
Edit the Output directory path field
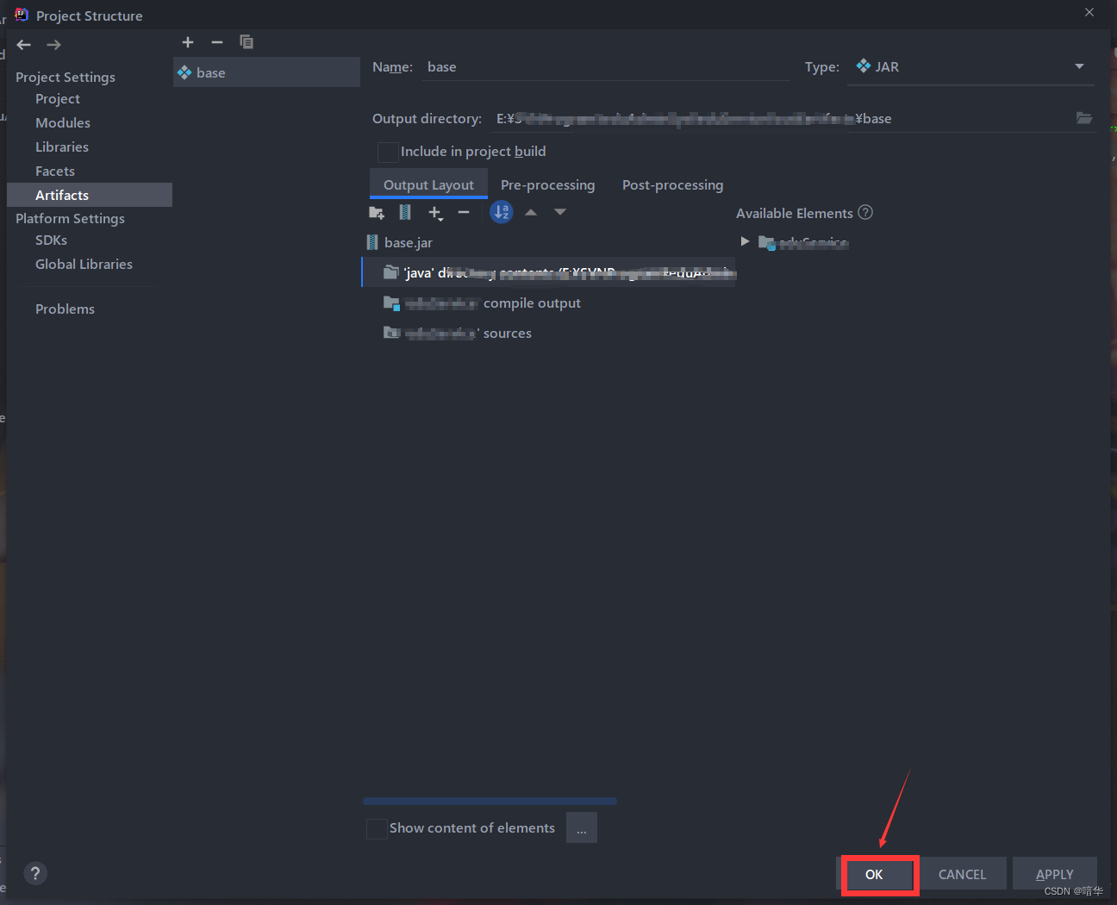[781, 119]
